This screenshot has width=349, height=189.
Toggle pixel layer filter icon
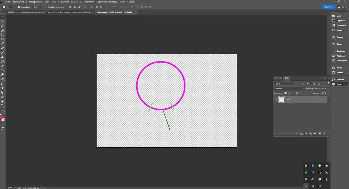303,84
